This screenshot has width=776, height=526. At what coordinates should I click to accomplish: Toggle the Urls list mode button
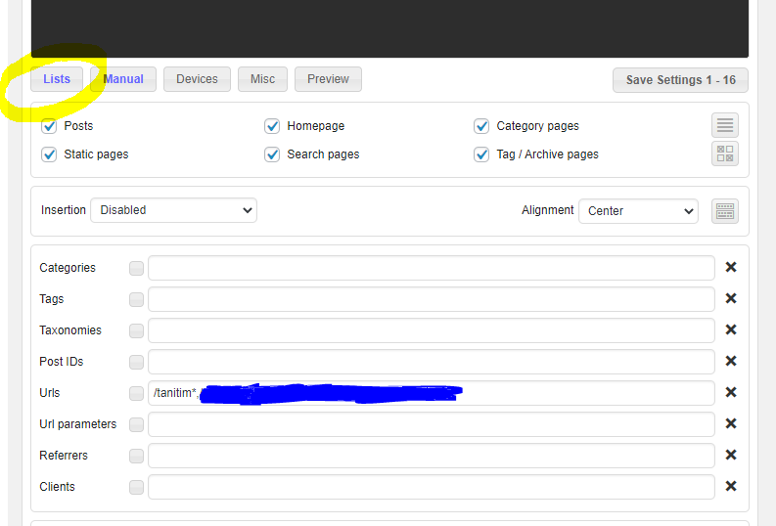(137, 393)
